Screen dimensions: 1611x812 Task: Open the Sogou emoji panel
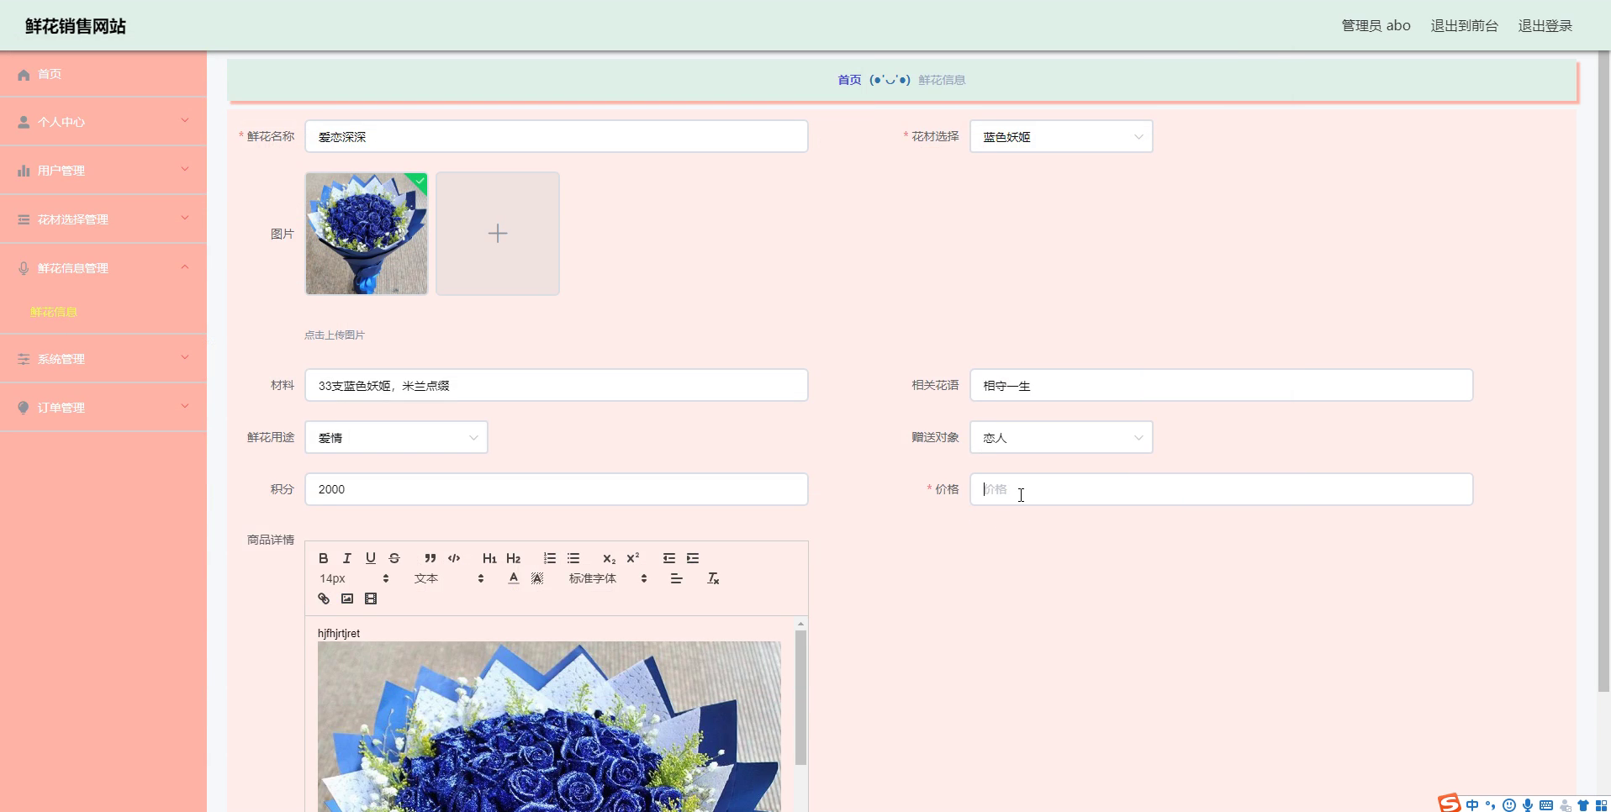point(1509,805)
